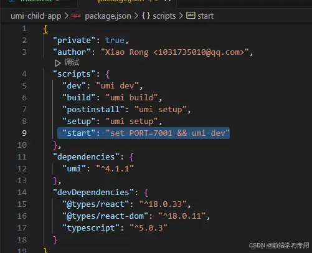Viewport: 312px width, 253px height.
Task: Click the "^18.0.11" version value
Action: [x=182, y=216]
